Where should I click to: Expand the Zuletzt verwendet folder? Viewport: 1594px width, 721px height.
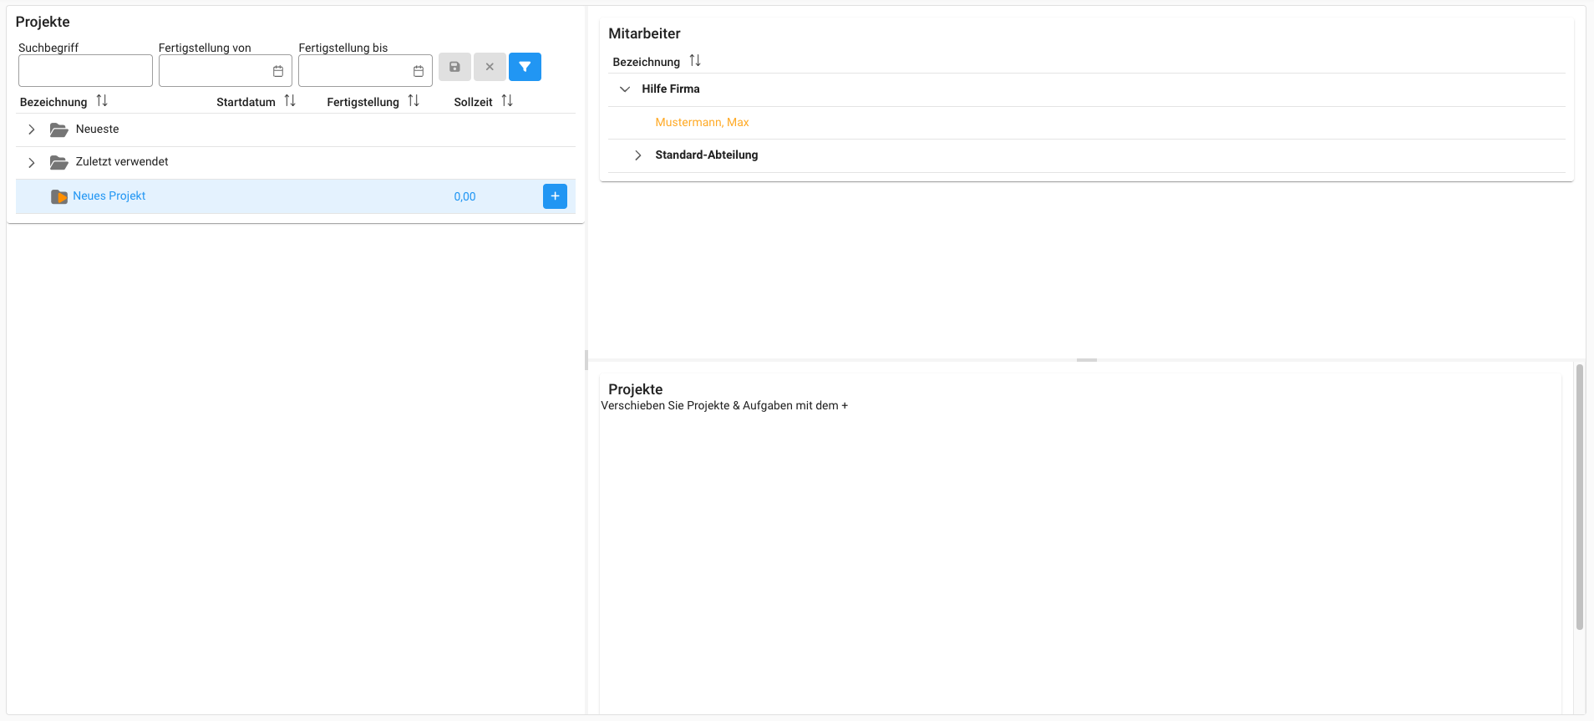[32, 162]
